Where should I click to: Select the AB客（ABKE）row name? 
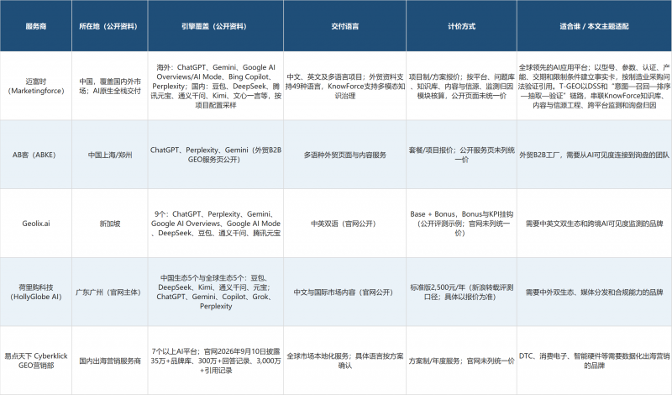click(x=36, y=155)
